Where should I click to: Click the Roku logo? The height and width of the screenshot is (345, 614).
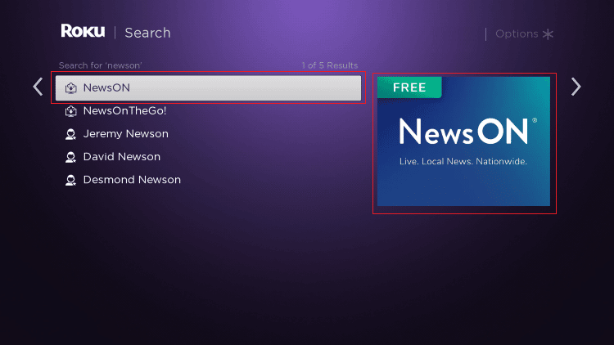click(x=83, y=32)
